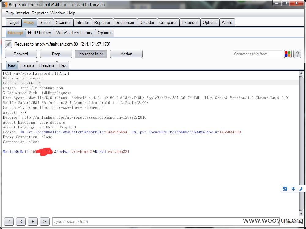Click the IME checkbox-style icon in language bar

(x=285, y=189)
